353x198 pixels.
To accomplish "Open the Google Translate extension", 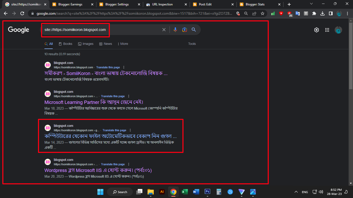I will point(298,13).
